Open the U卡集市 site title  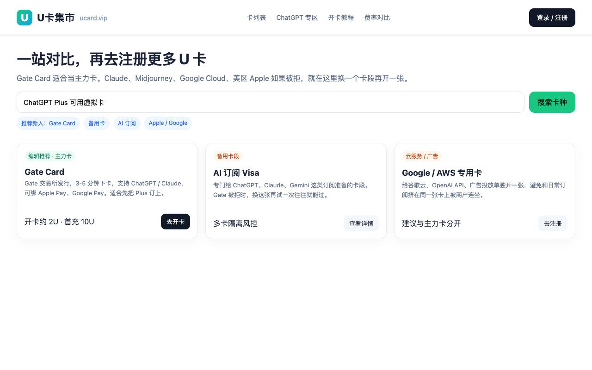tap(56, 18)
